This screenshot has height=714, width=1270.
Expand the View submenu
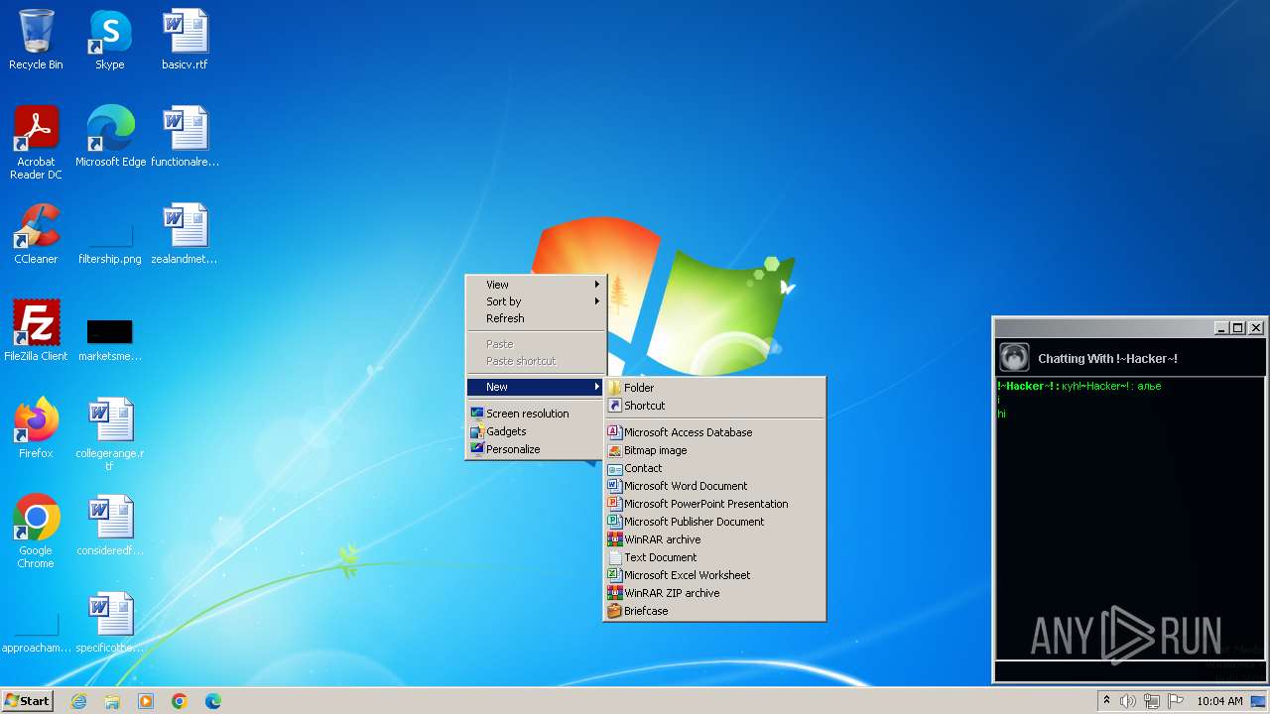click(x=536, y=285)
